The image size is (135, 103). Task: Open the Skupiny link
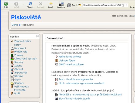point(19,62)
